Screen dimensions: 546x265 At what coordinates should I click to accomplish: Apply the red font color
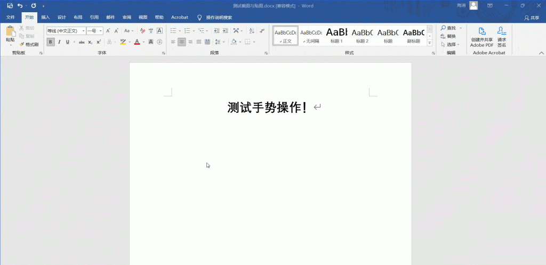point(137,42)
